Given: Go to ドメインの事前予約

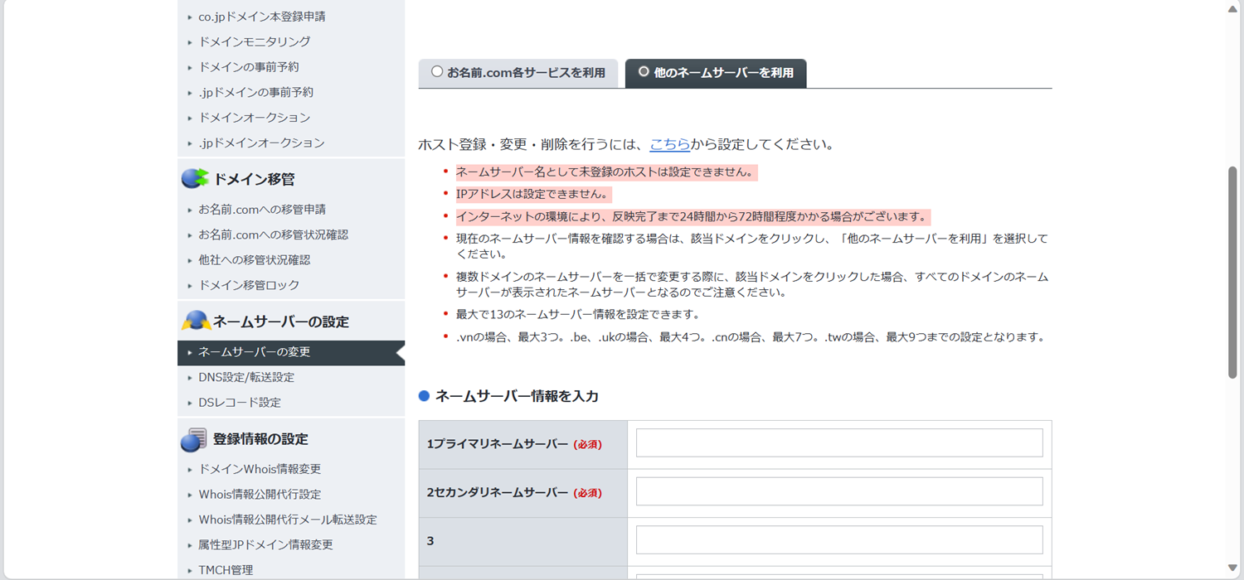Looking at the screenshot, I should [249, 67].
